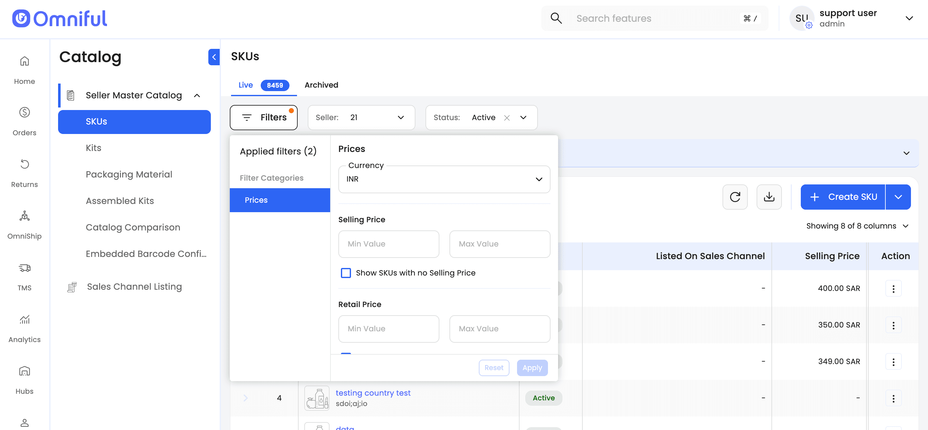Select Kits in Catalog menu
Viewport: 928px width, 430px height.
tap(93, 148)
